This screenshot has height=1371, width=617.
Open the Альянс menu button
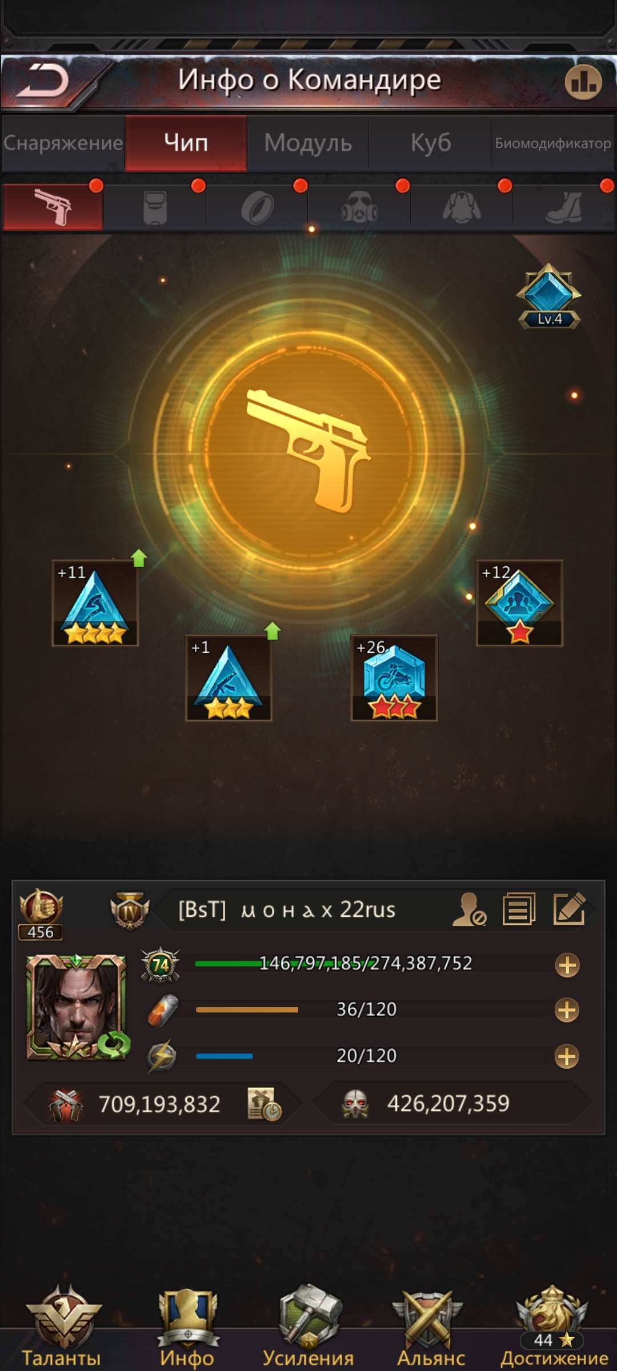click(x=431, y=1326)
